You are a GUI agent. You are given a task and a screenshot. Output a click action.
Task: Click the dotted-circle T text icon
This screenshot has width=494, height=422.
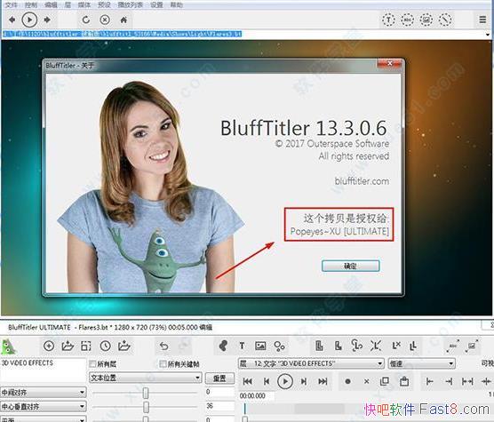(x=388, y=20)
